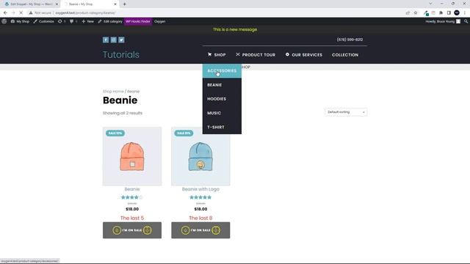Image resolution: width=470 pixels, height=264 pixels.
Task: Open the tab search chevron
Action: [430, 4]
